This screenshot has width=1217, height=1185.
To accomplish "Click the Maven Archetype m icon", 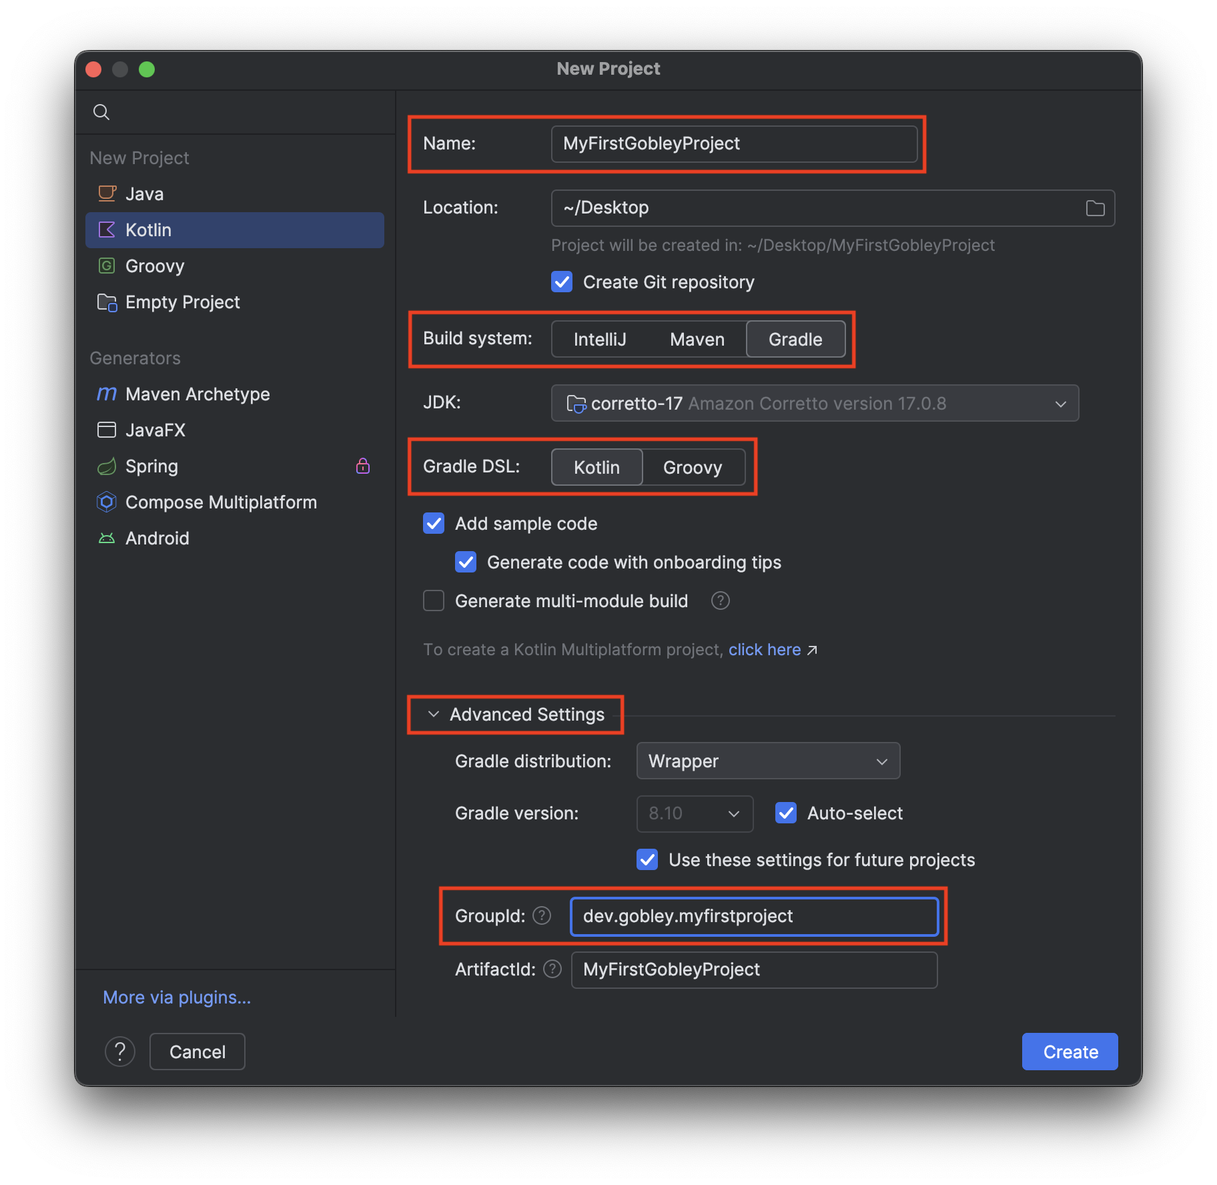I will 107,394.
